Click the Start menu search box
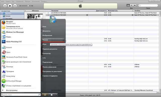This screenshot has width=161, height=97. click(21, 95)
